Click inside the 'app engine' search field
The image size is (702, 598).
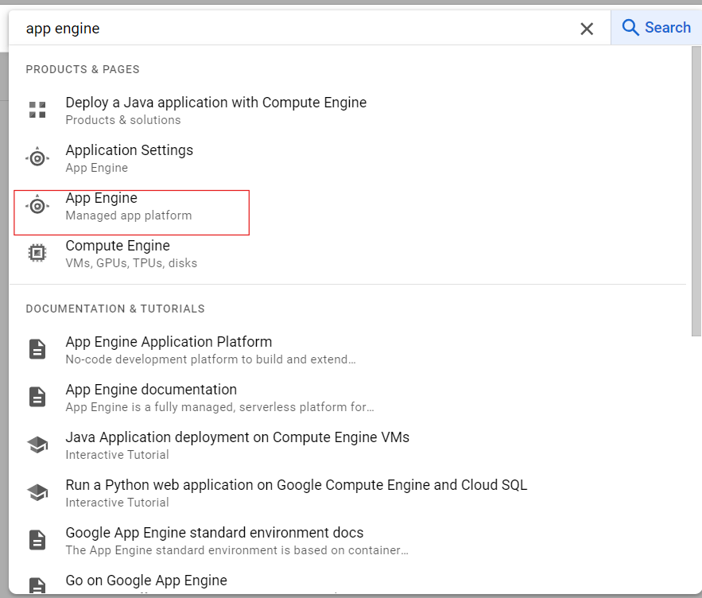(294, 29)
